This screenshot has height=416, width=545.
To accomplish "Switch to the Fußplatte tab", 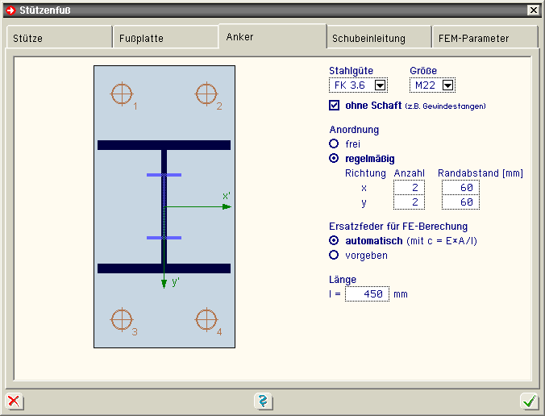I will point(164,38).
